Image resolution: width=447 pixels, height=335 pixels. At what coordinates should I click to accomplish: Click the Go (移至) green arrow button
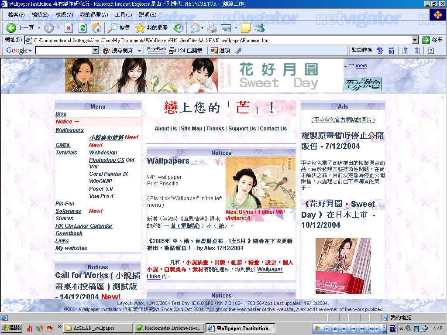[433, 40]
